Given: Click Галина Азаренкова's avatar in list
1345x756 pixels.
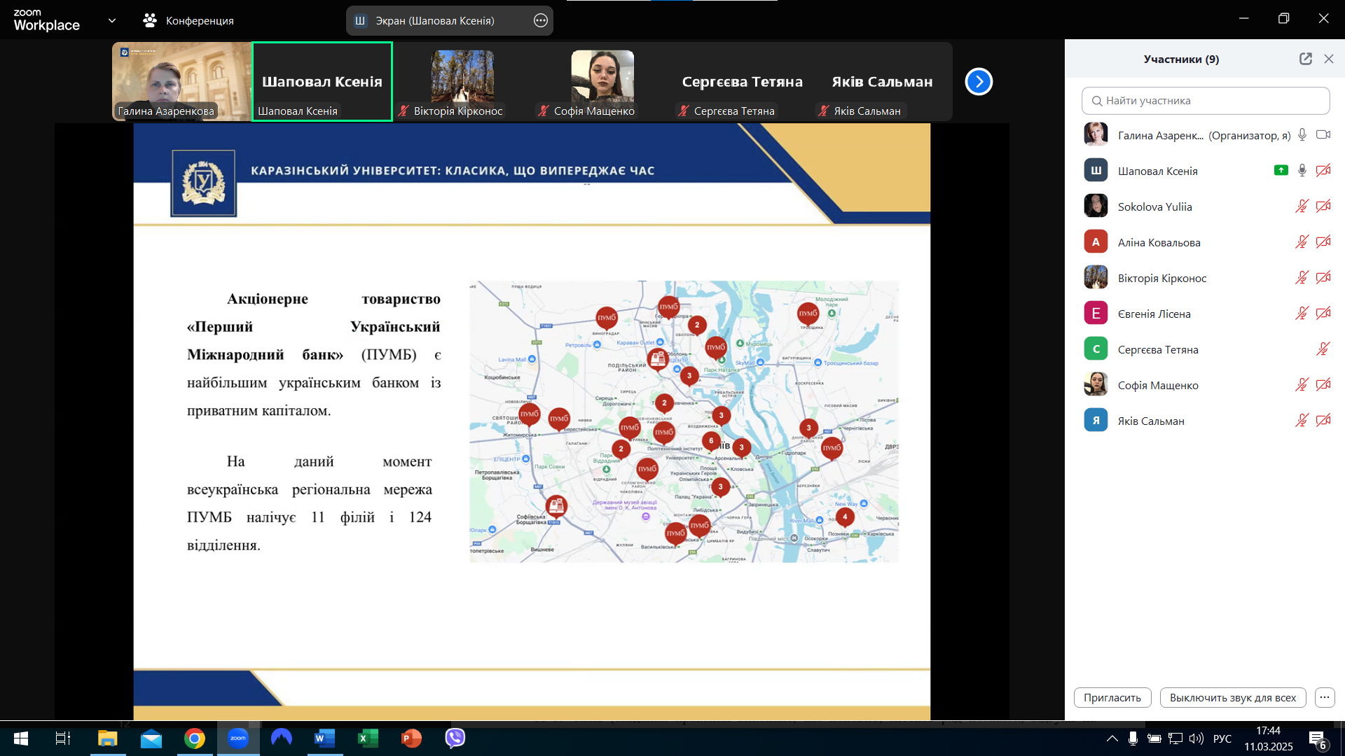Looking at the screenshot, I should (x=1096, y=134).
